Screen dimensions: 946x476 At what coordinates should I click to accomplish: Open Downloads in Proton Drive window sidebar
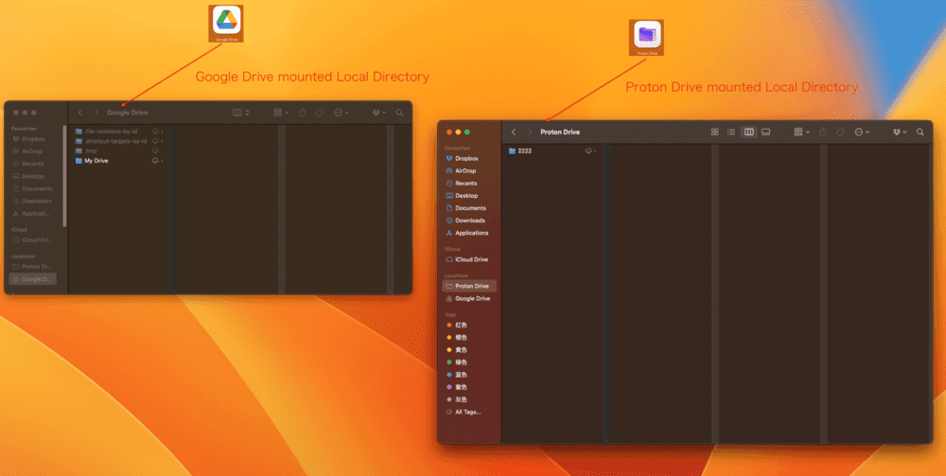(x=471, y=220)
